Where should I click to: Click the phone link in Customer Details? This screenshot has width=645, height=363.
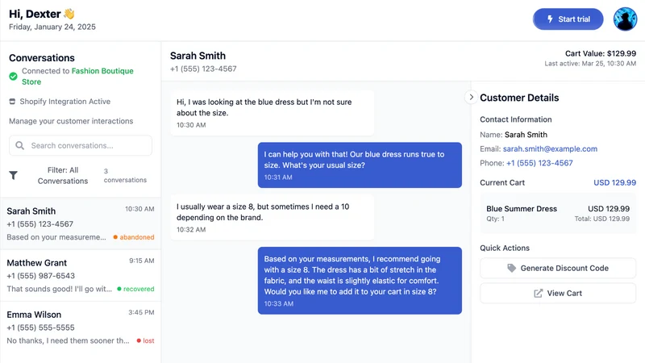pyautogui.click(x=539, y=163)
